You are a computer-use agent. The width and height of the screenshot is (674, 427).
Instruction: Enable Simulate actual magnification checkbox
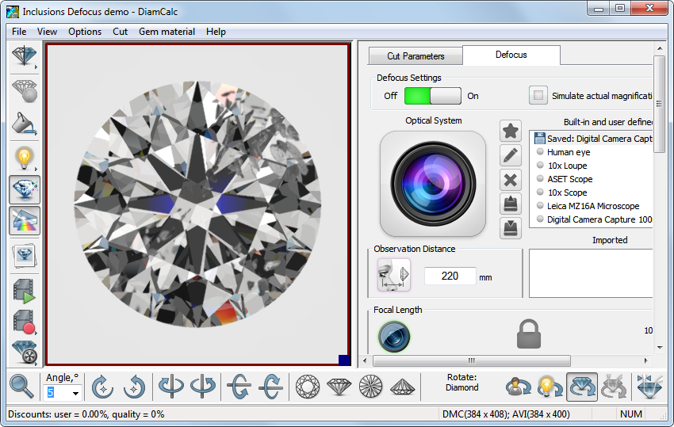click(539, 96)
